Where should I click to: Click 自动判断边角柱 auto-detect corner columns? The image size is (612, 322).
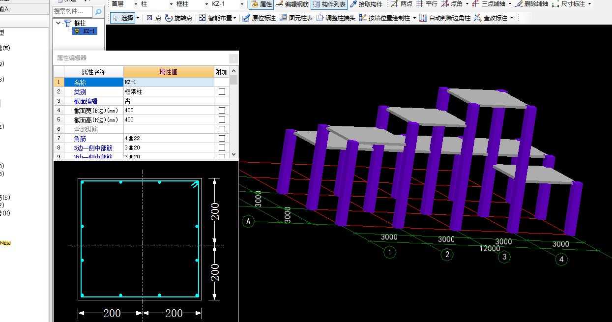pos(445,18)
